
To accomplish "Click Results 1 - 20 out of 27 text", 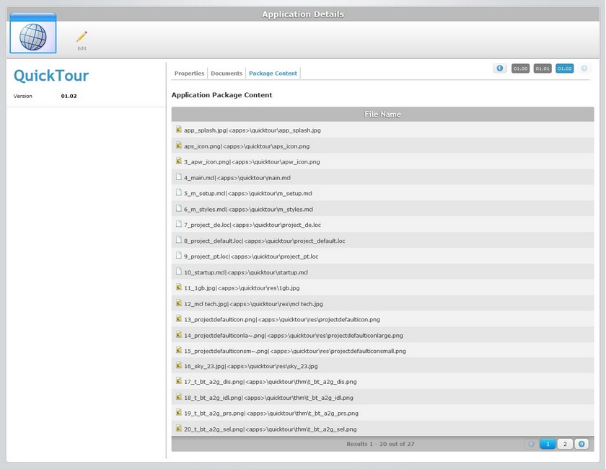I will pyautogui.click(x=380, y=444).
